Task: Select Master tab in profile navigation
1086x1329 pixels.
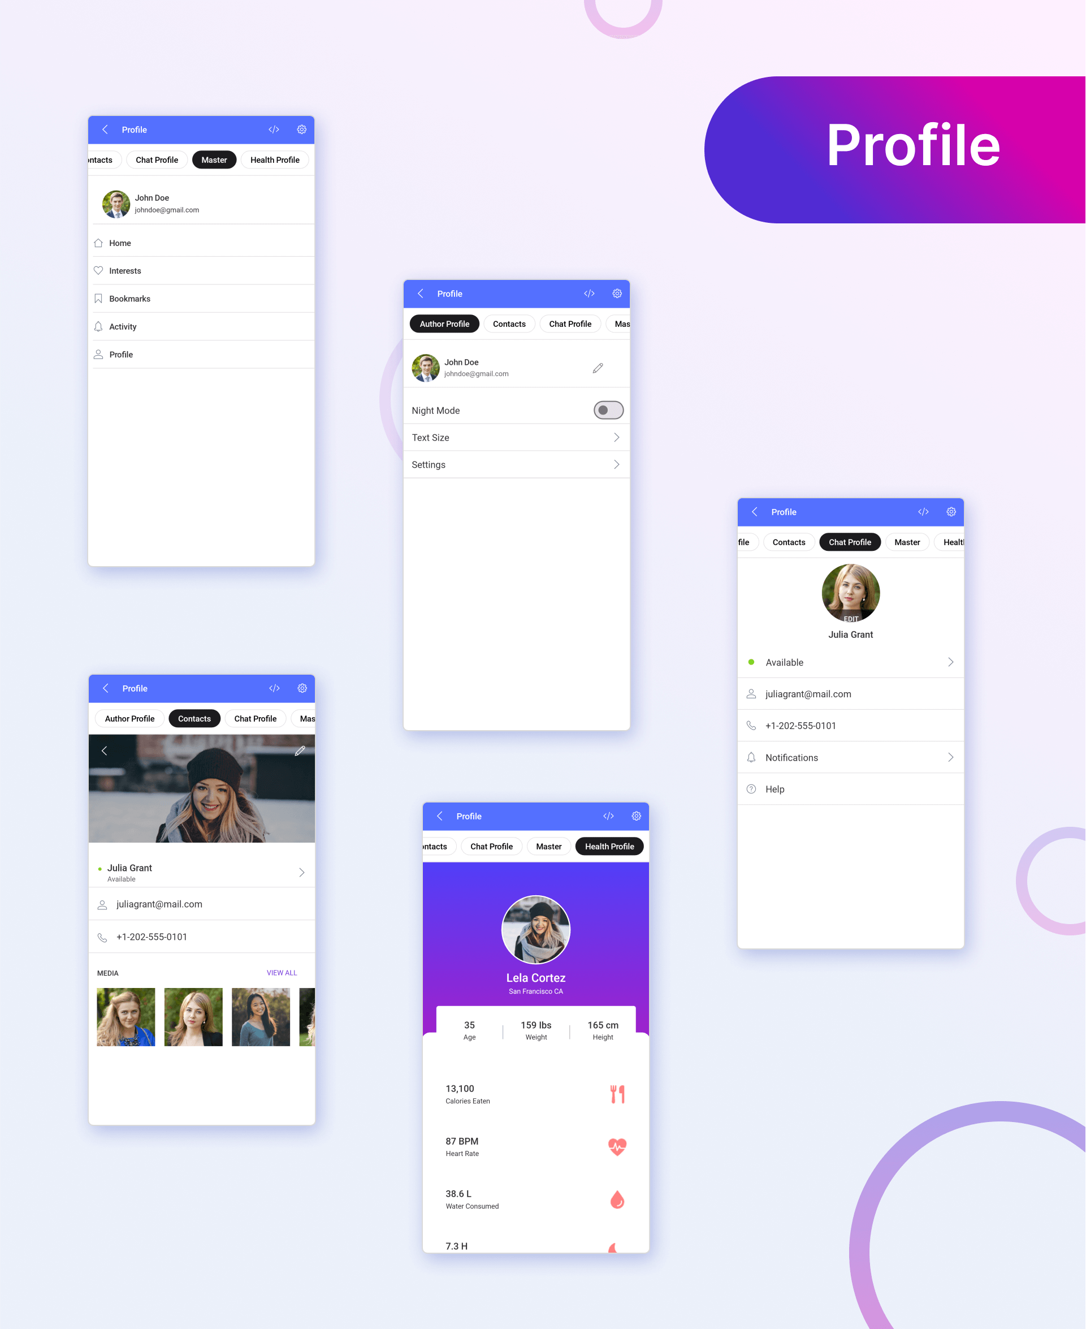Action: click(x=213, y=160)
